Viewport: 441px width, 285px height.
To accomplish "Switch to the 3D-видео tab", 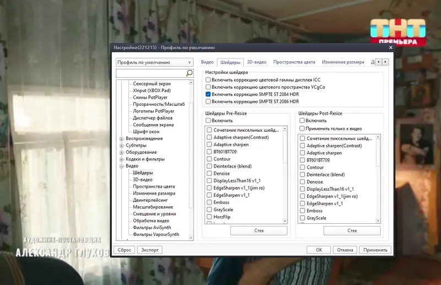I will [x=256, y=62].
